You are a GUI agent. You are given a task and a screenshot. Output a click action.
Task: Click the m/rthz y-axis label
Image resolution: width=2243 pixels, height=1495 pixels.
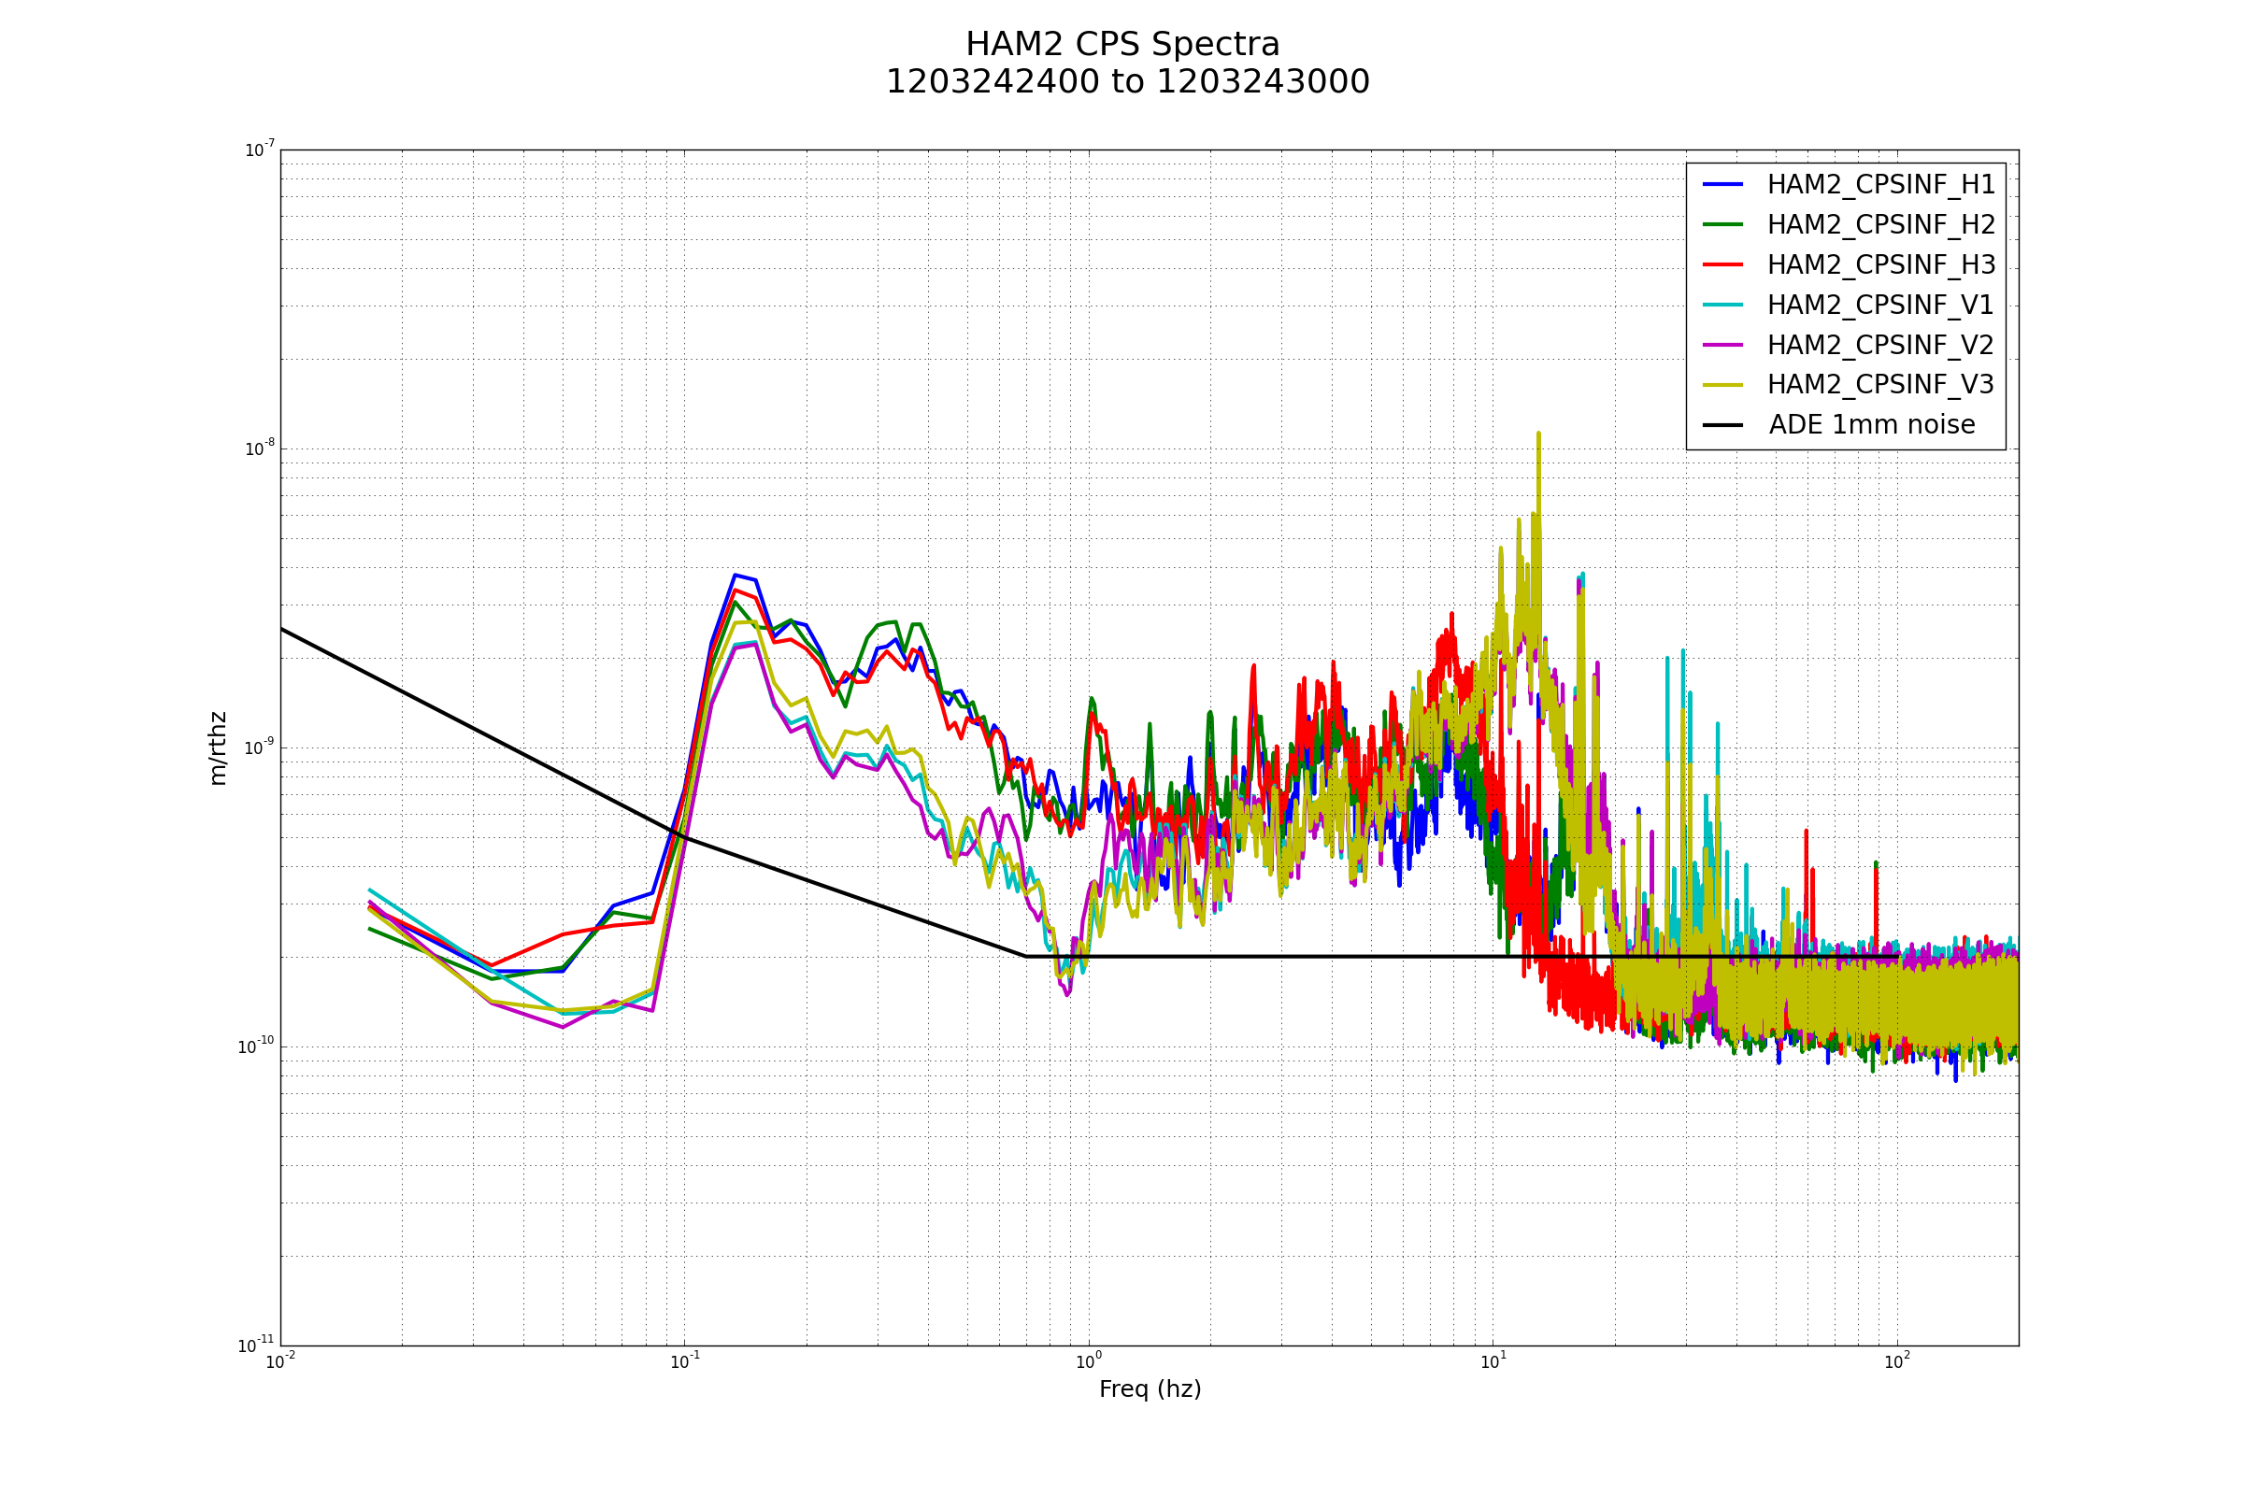[219, 748]
